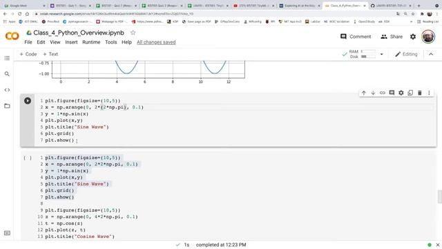Open the Insert menu
The image size is (442, 249).
coord(71,42)
